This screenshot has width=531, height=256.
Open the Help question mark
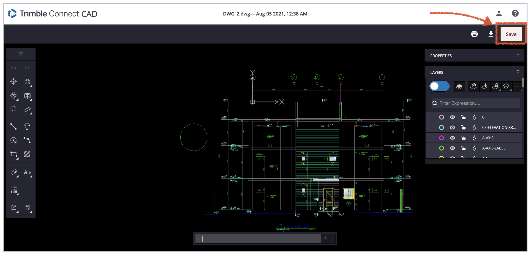(515, 13)
